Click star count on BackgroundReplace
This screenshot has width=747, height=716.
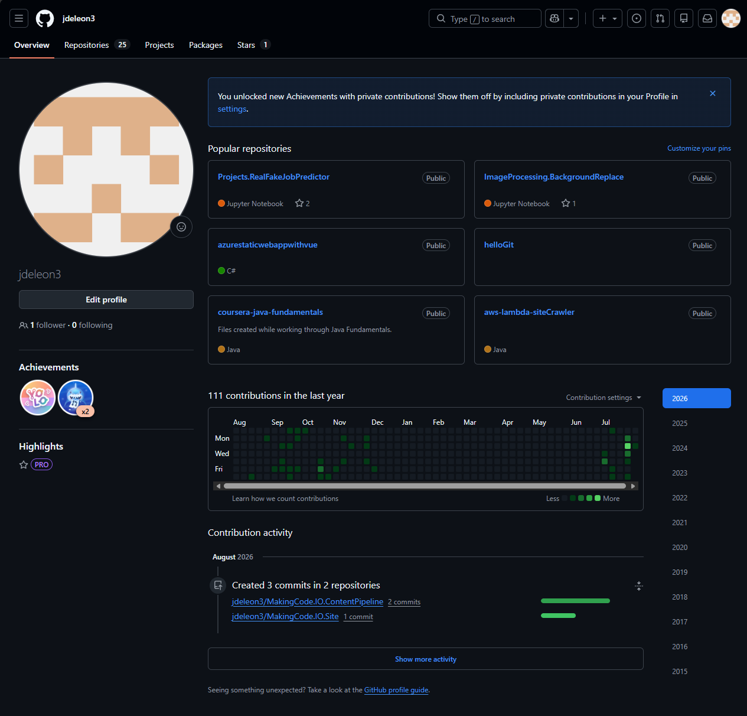[569, 203]
